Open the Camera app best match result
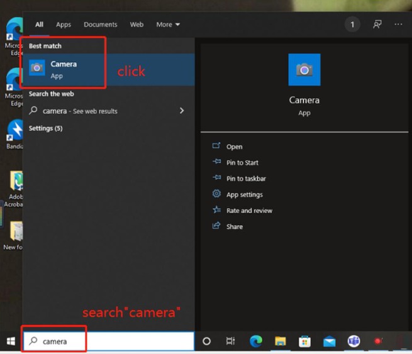 (x=109, y=70)
